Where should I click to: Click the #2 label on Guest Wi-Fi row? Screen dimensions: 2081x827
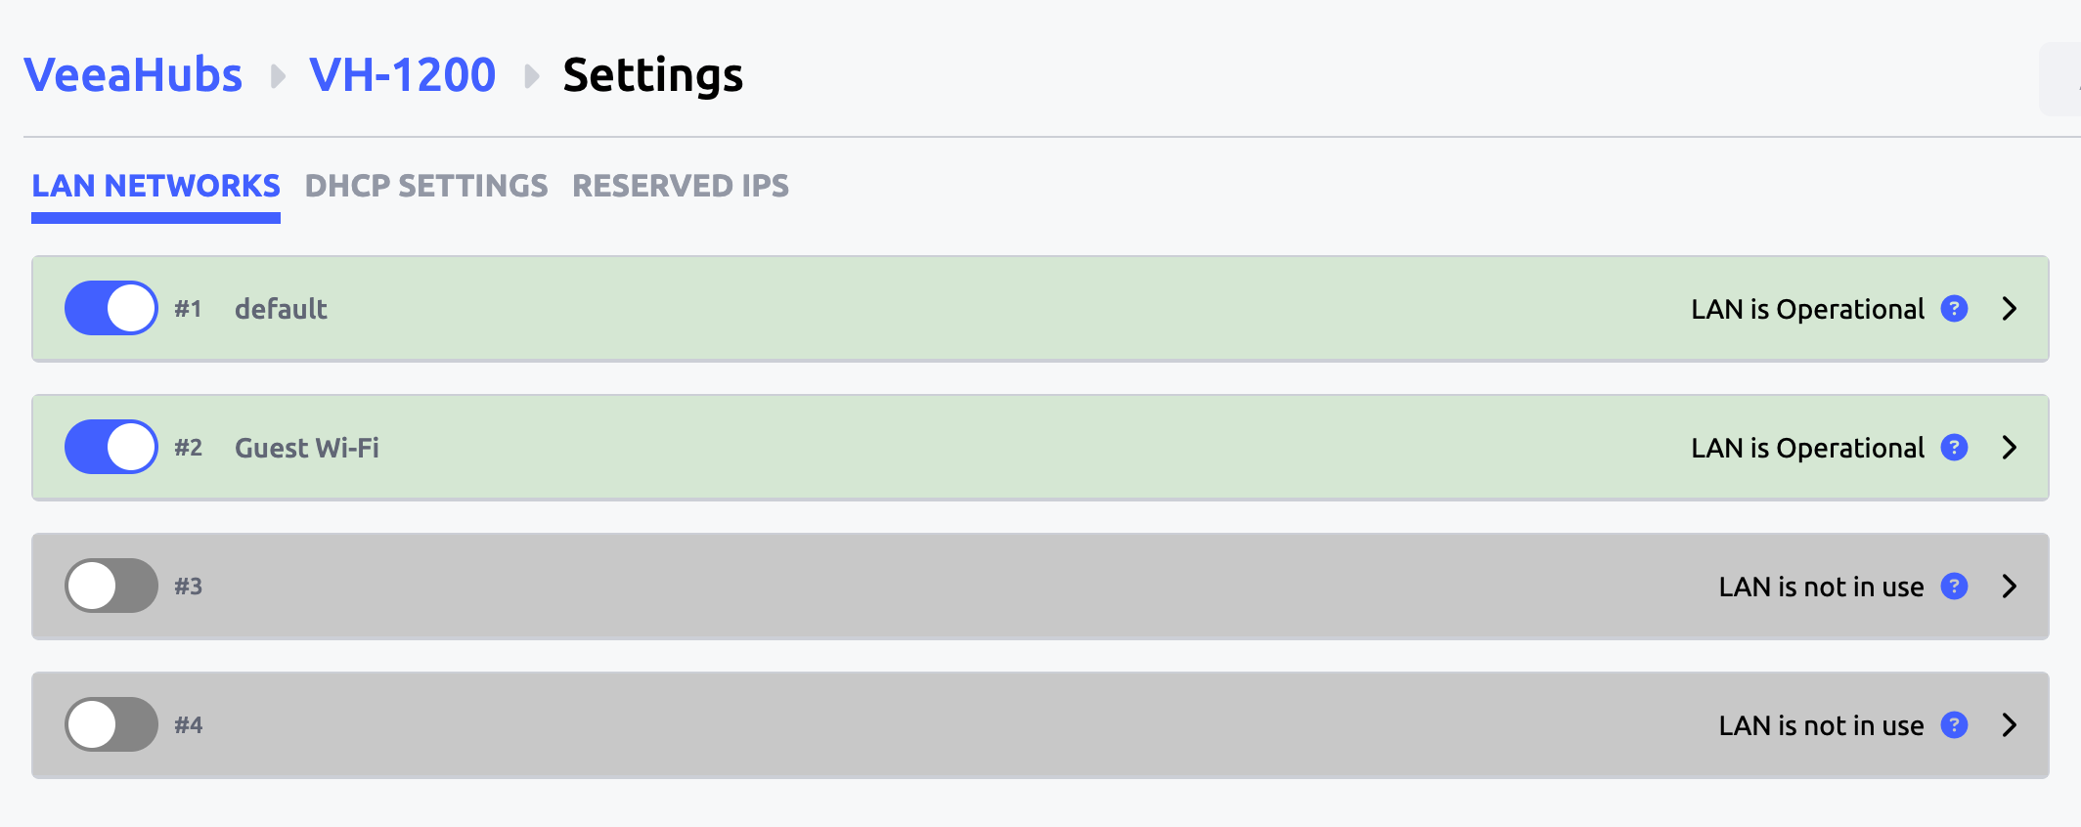[x=189, y=448]
